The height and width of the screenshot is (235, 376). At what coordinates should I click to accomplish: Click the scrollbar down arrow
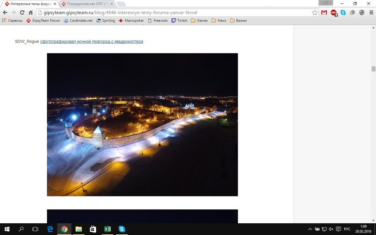[373, 221]
